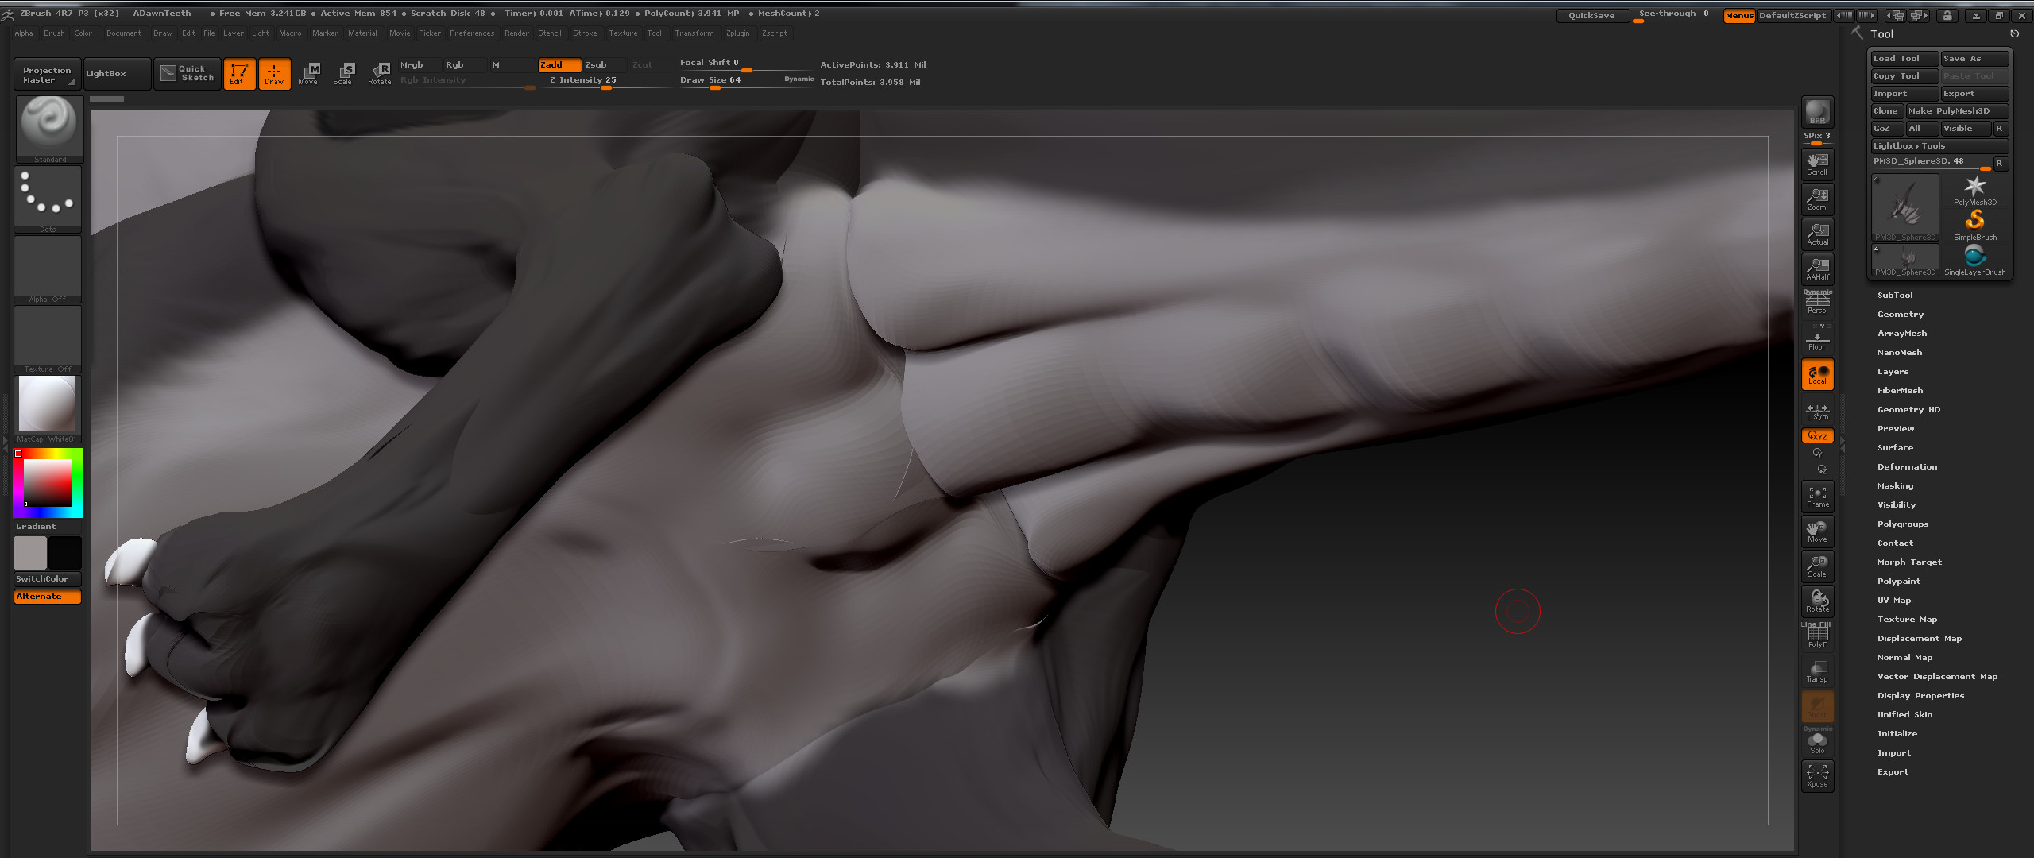
Task: Set view to Actual size
Action: (1817, 234)
